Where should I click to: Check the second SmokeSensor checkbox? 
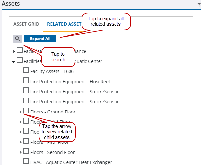pyautogui.click(x=26, y=100)
